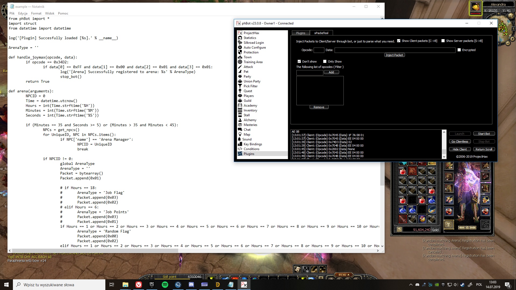516x290 pixels.
Task: Uncheck Show Client packets checkbox
Action: 399,41
